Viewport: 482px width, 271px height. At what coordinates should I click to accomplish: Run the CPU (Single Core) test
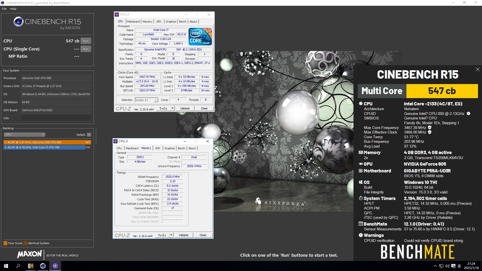pyautogui.click(x=86, y=49)
